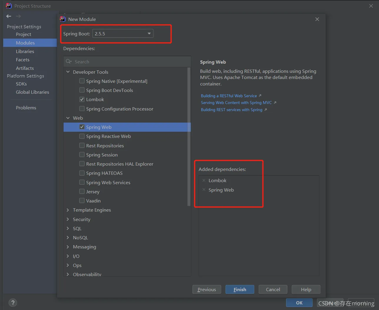Open the Spring Boot version dropdown

pos(123,34)
